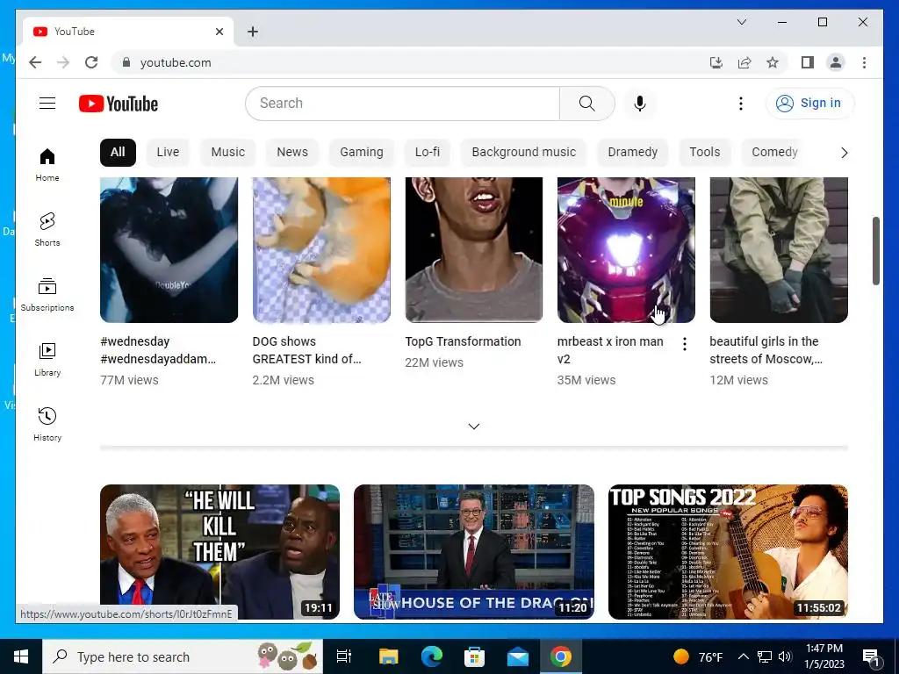This screenshot has width=899, height=674.
Task: Select the News category chip
Action: point(292,153)
